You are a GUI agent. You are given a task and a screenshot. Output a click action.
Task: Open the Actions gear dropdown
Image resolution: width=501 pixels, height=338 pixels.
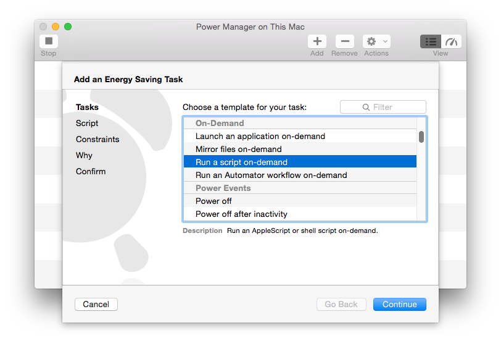[376, 41]
